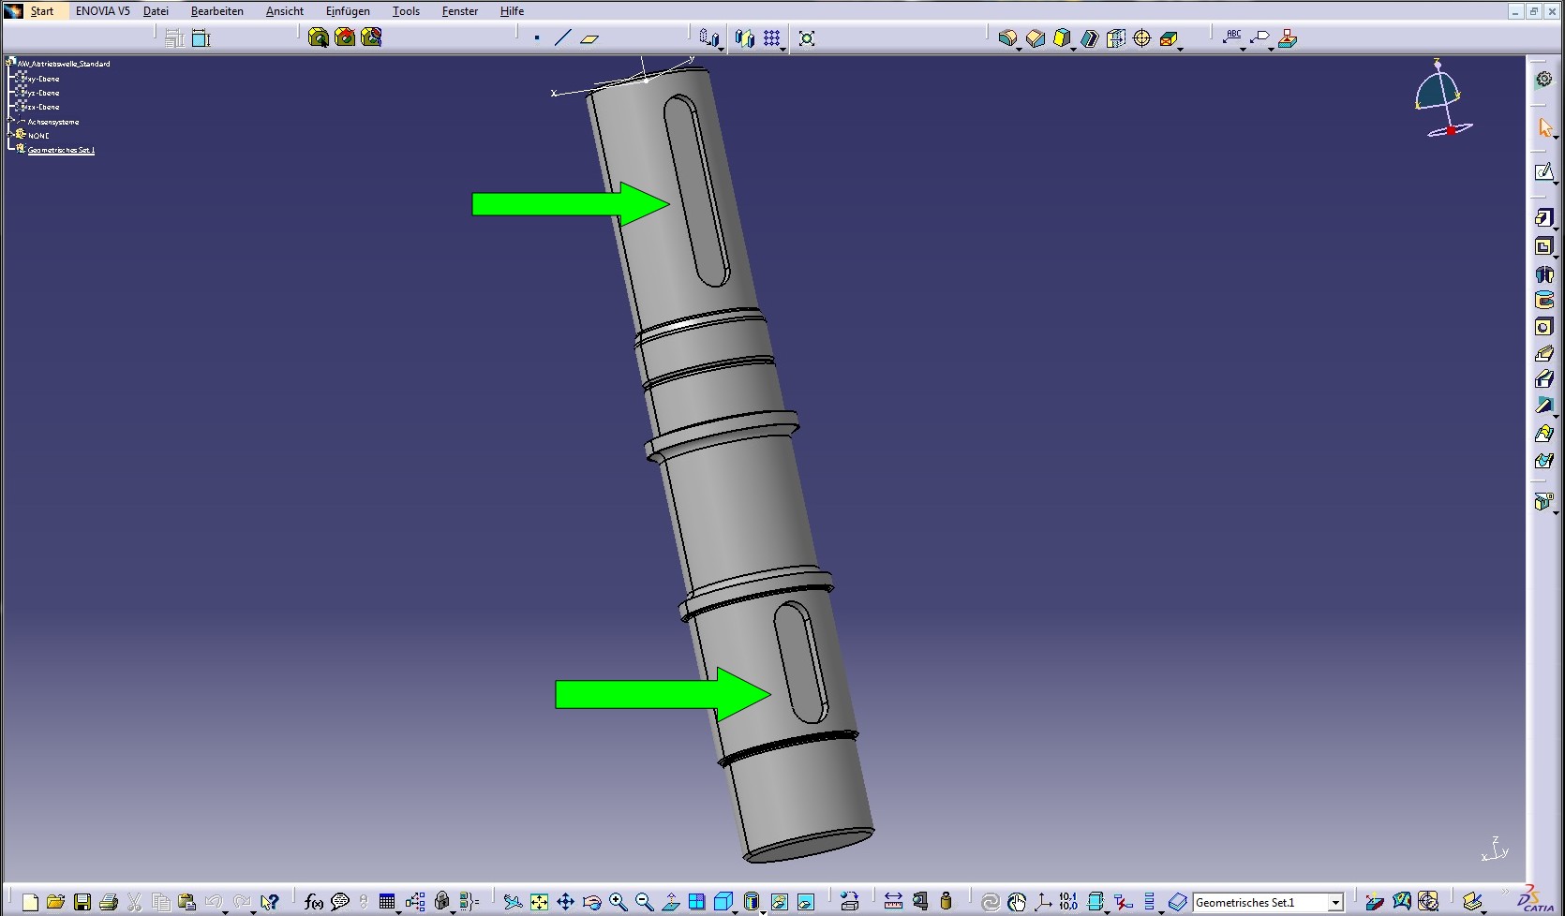1565x916 pixels.
Task: Click the Select arrow tool on right toolbar
Action: coord(1544,127)
